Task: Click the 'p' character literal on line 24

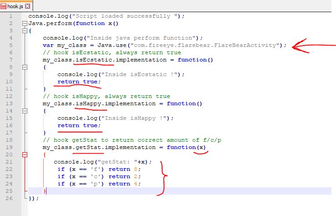Action: click(96, 184)
